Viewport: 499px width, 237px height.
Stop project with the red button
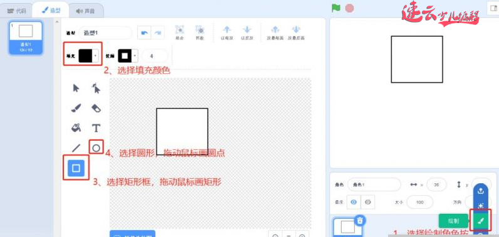click(349, 8)
